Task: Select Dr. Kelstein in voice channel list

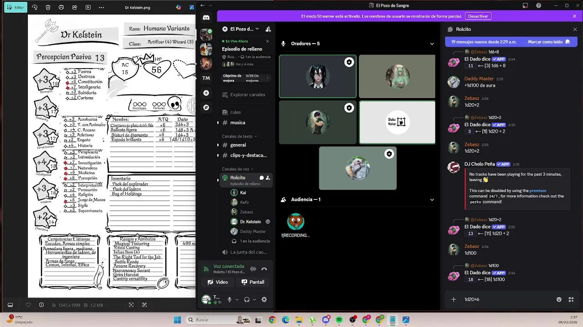Action: click(x=251, y=222)
